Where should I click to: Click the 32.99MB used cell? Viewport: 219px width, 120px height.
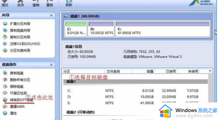(169, 91)
